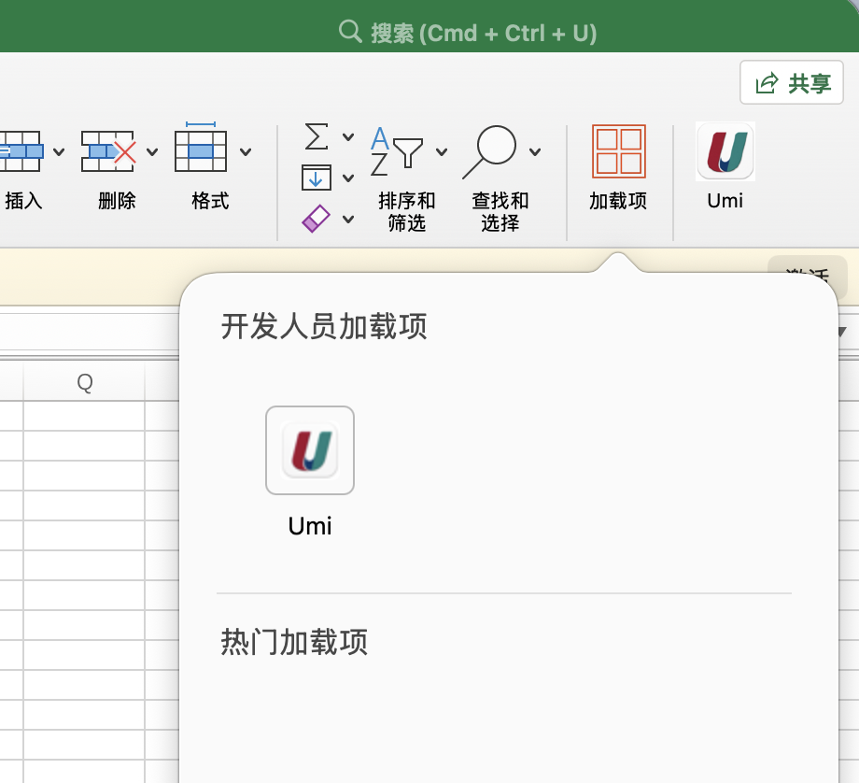
Task: Click the Fill down icon
Action: tap(317, 178)
